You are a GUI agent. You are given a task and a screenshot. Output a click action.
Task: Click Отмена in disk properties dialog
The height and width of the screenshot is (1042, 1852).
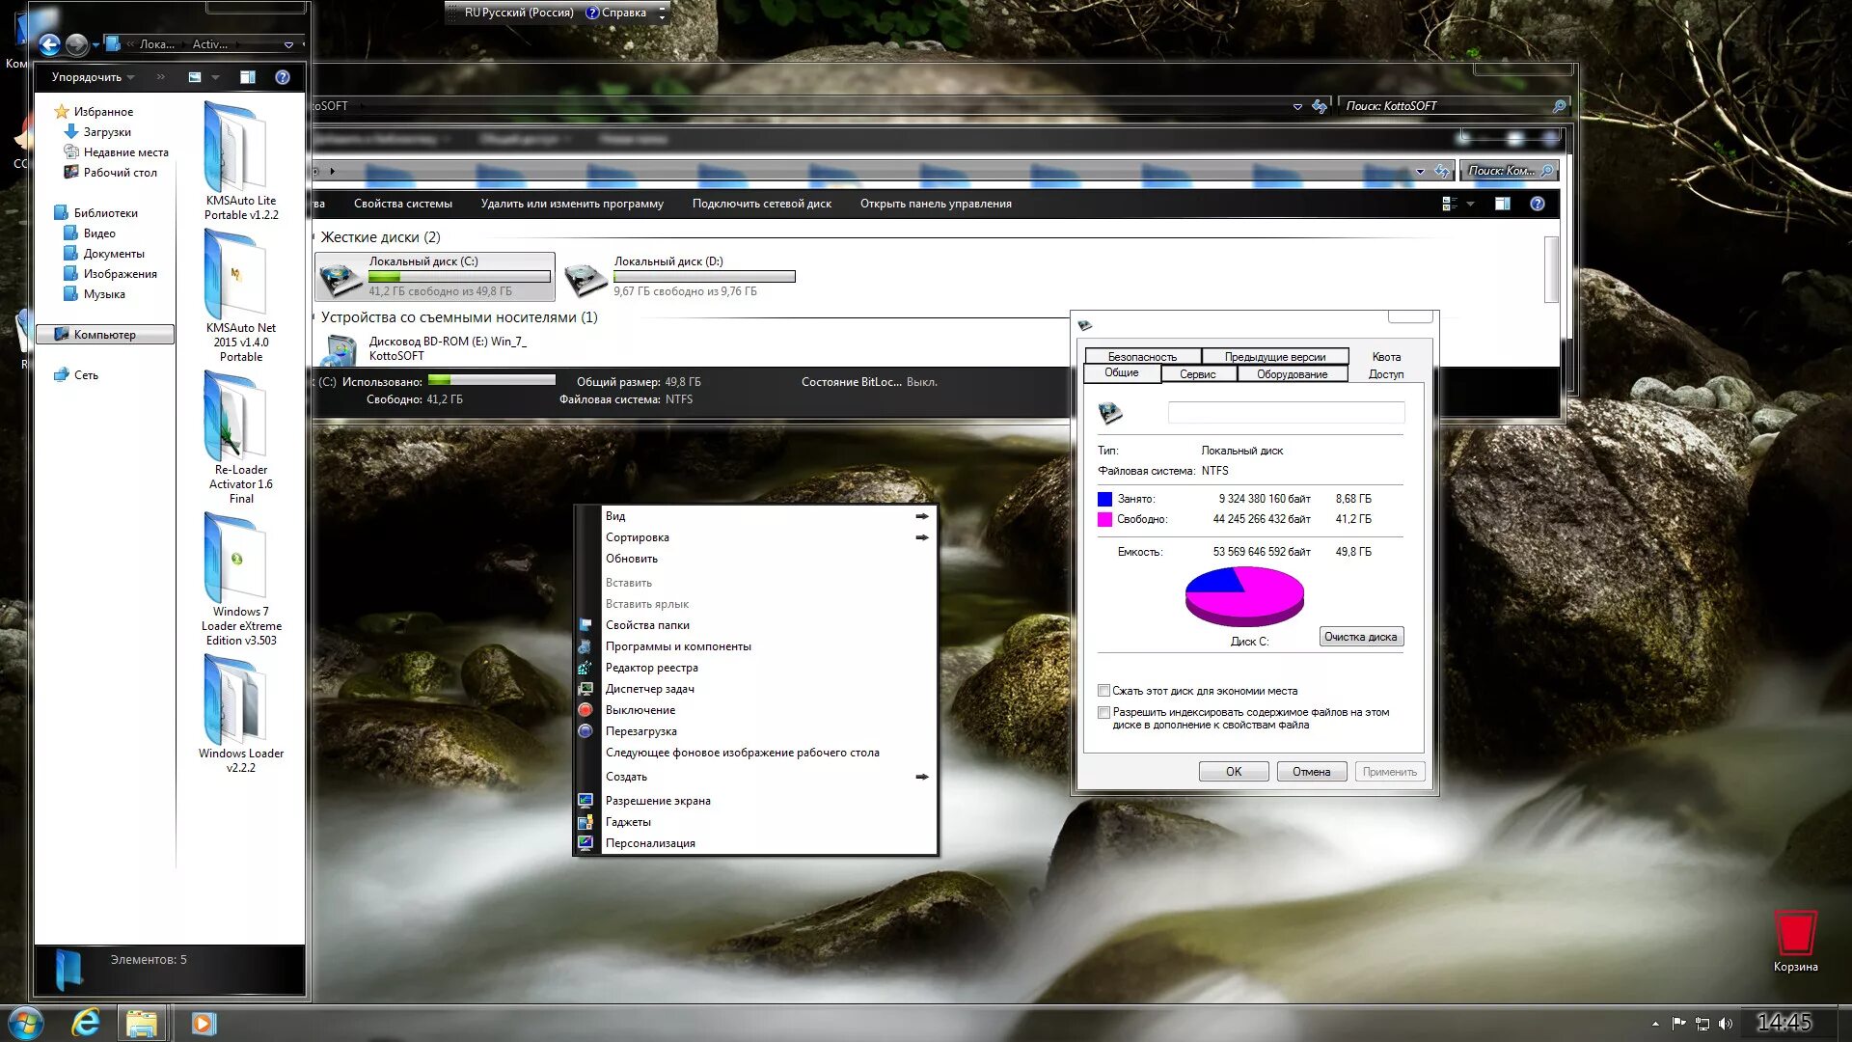1312,772
